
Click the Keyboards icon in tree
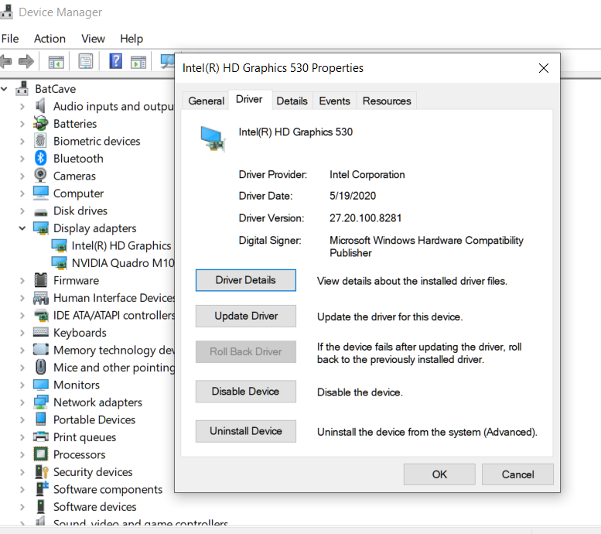tap(41, 331)
